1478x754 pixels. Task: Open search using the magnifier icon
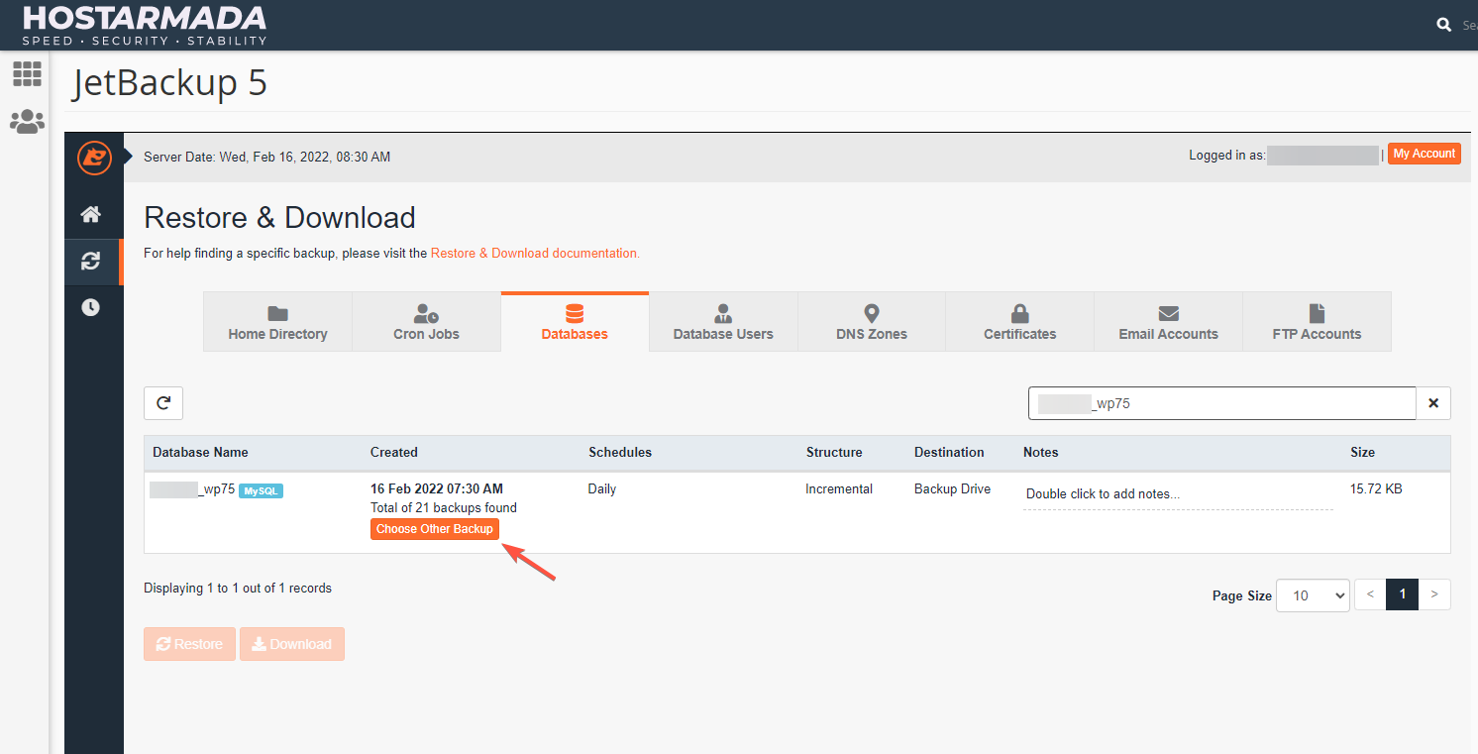tap(1443, 24)
